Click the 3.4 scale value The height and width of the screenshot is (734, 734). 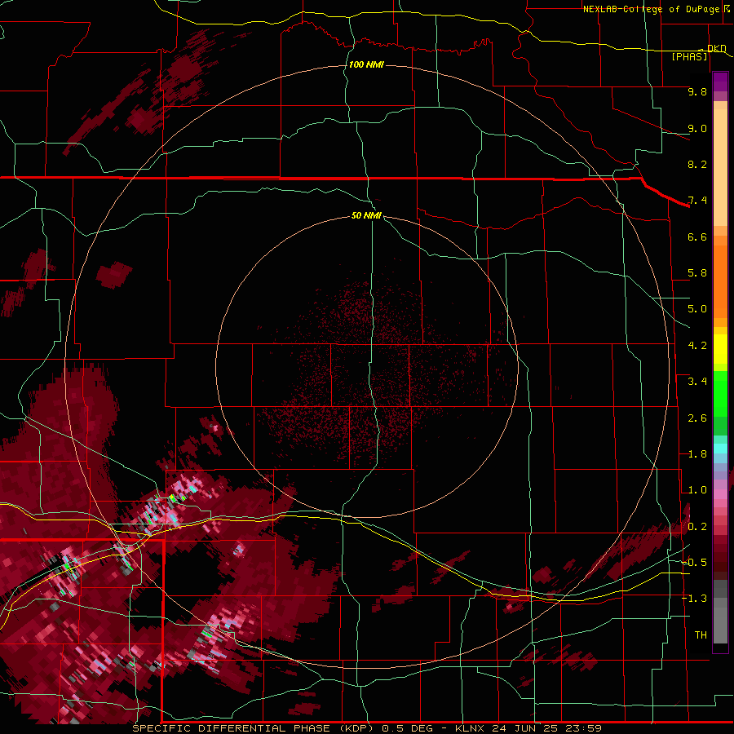697,382
